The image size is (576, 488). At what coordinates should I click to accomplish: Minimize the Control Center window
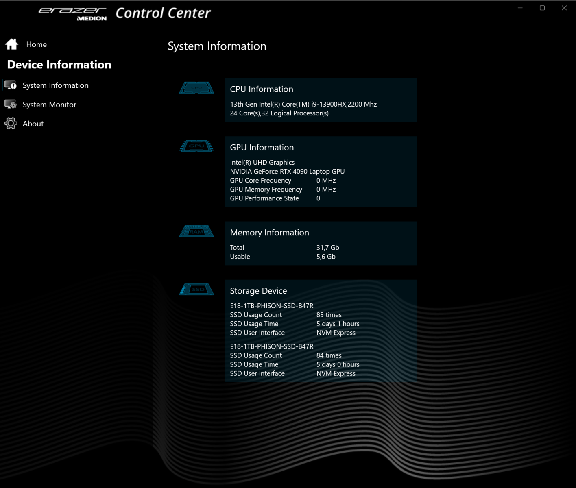[x=520, y=8]
